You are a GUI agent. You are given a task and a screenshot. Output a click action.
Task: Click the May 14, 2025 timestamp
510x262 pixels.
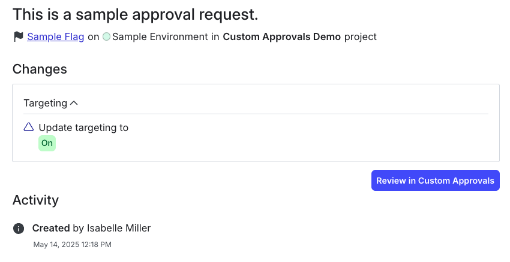point(72,245)
